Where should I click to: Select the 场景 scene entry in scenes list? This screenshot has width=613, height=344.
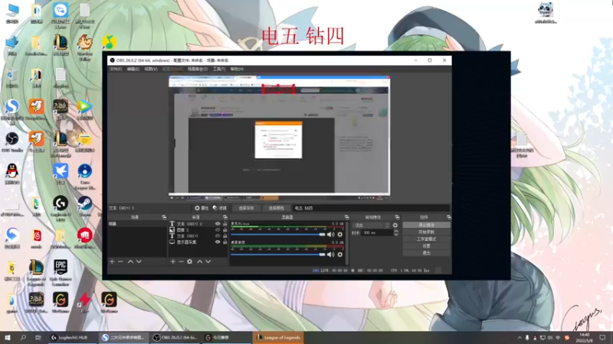(137, 224)
